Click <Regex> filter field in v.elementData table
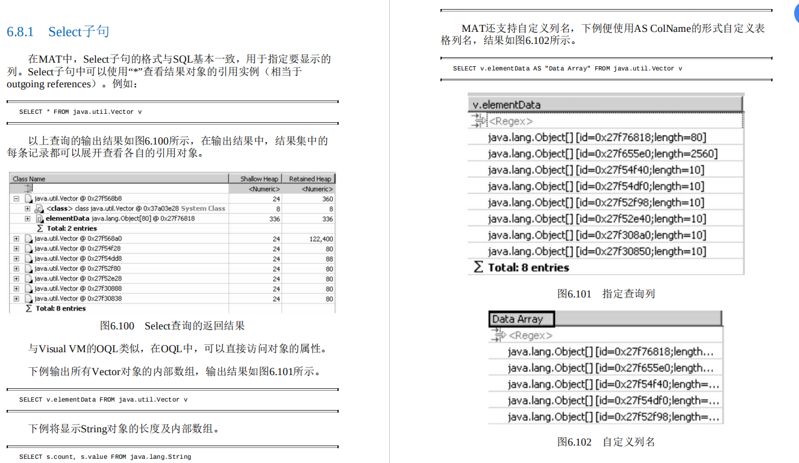Image resolution: width=799 pixels, height=463 pixels. click(x=615, y=121)
